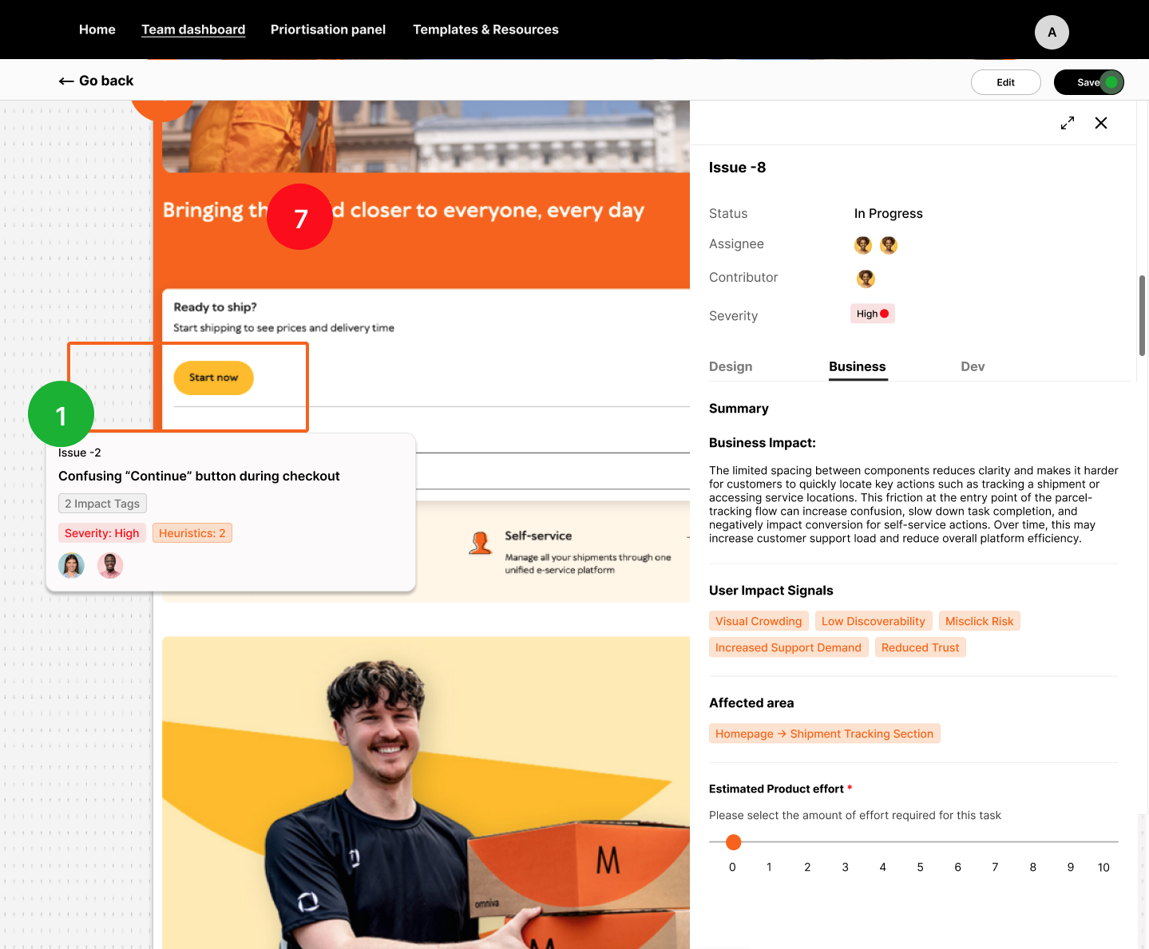Click the Self-service heading

tap(538, 536)
